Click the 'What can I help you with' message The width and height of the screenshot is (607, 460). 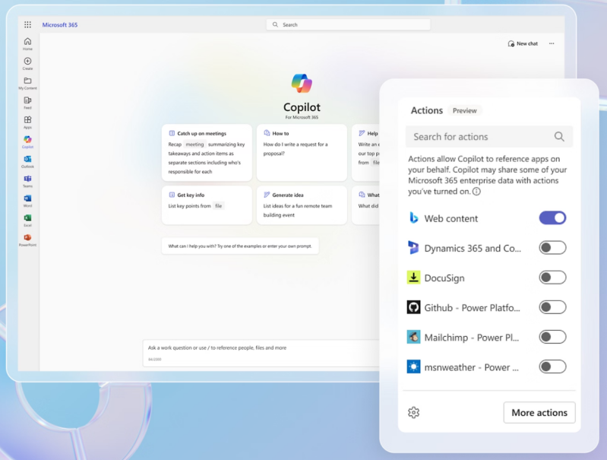pos(240,246)
